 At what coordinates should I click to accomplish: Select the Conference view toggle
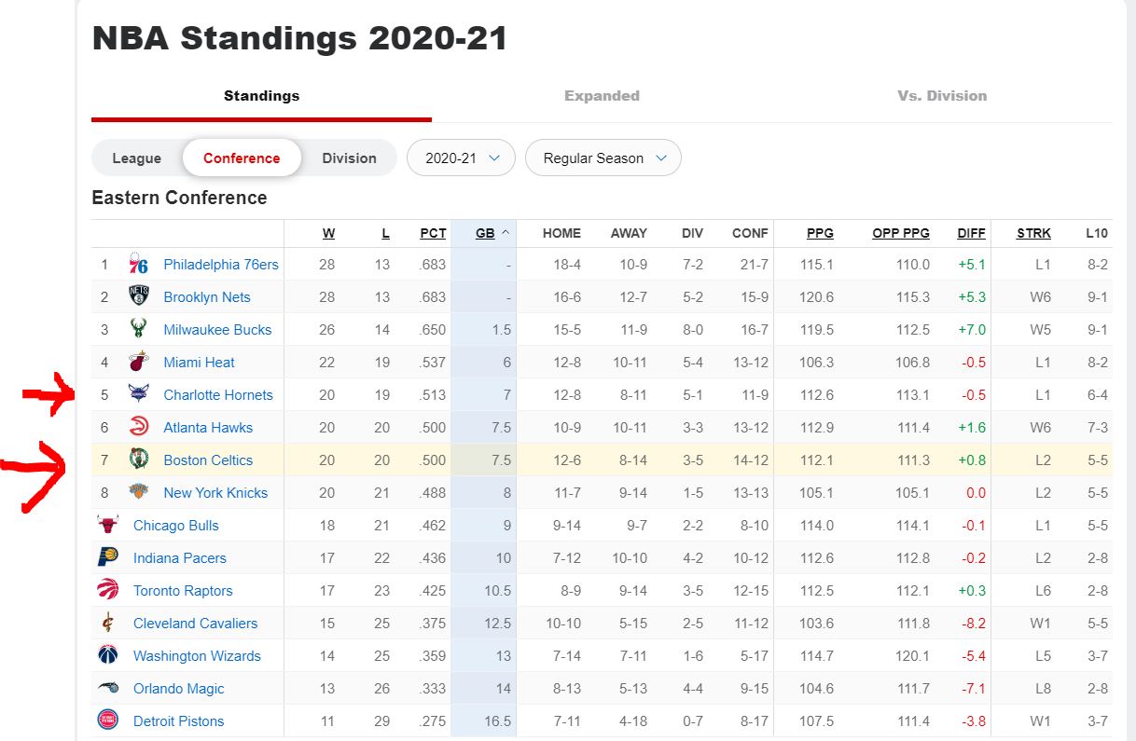point(242,158)
